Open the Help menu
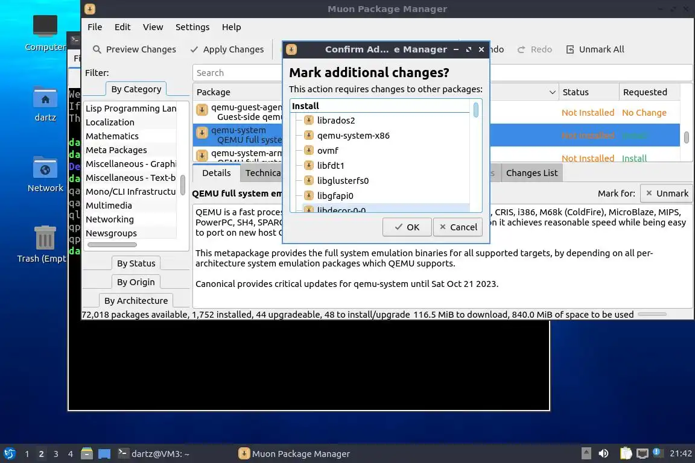The width and height of the screenshot is (695, 463). click(x=232, y=27)
